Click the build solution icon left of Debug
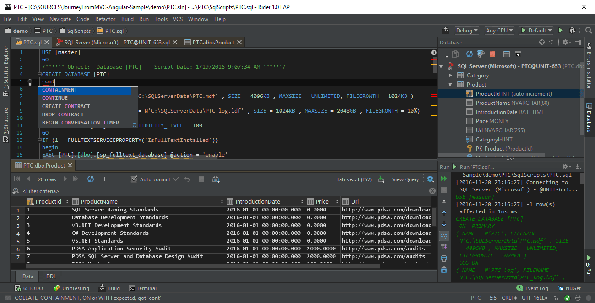The width and height of the screenshot is (595, 303). point(446,31)
